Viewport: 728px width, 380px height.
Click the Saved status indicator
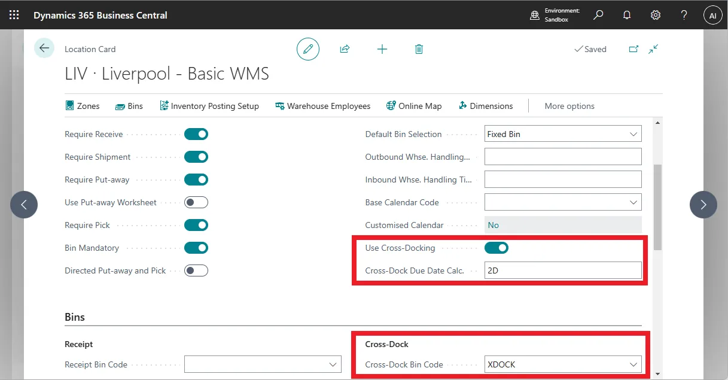point(590,49)
